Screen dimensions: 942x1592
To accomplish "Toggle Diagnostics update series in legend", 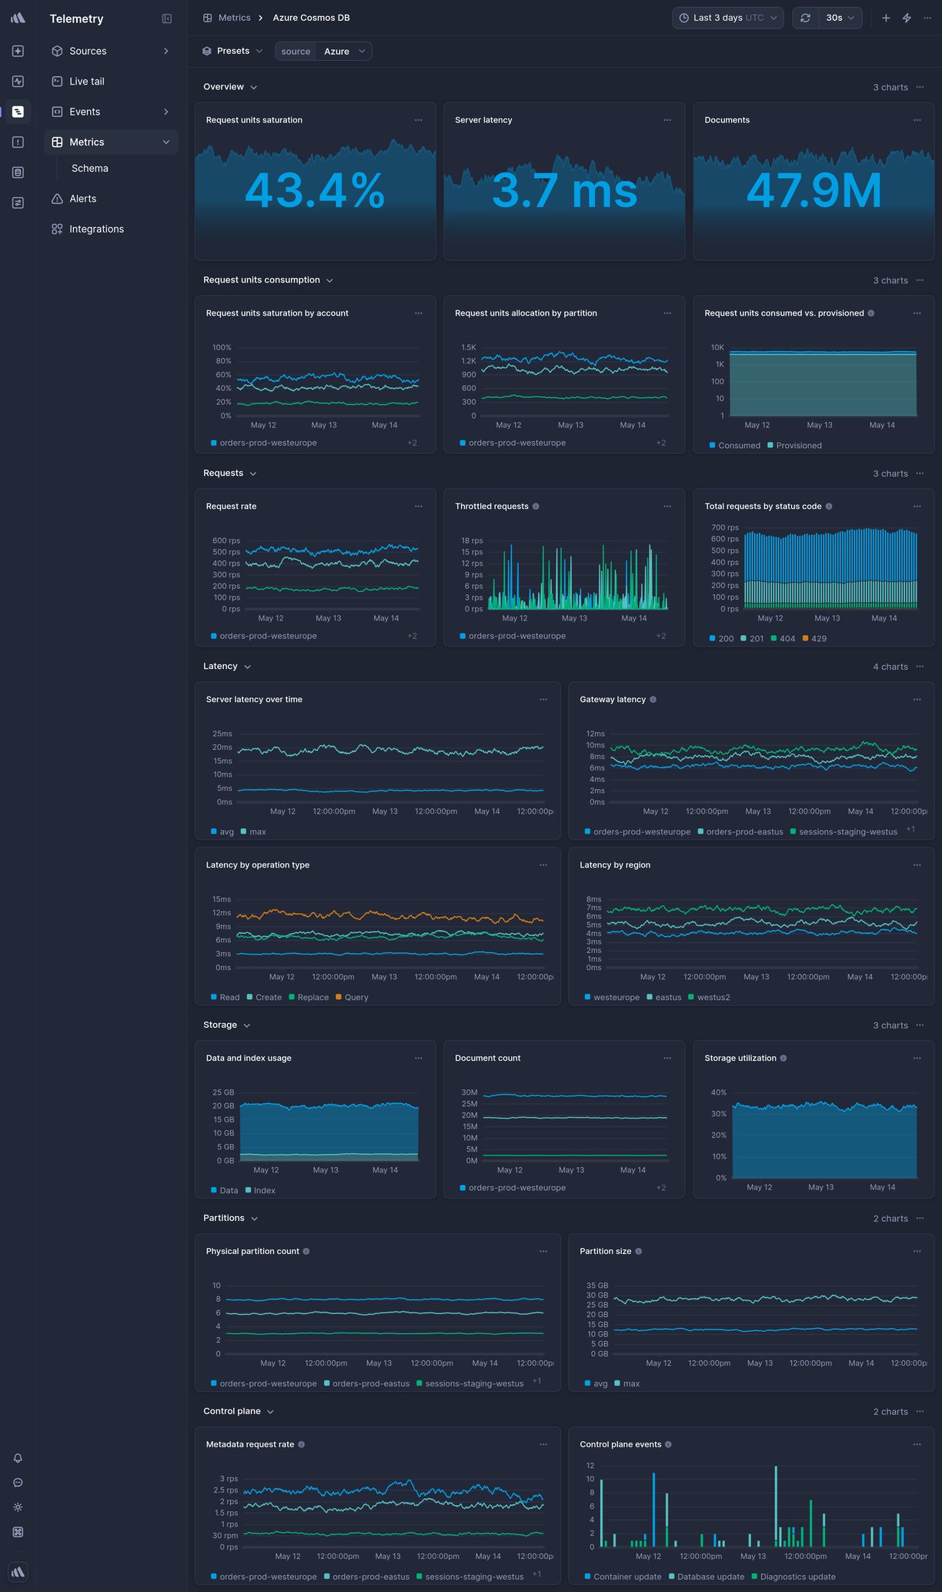I will (793, 1577).
